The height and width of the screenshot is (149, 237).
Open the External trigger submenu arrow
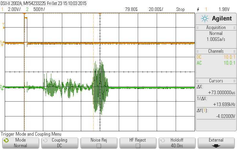(x=216, y=146)
